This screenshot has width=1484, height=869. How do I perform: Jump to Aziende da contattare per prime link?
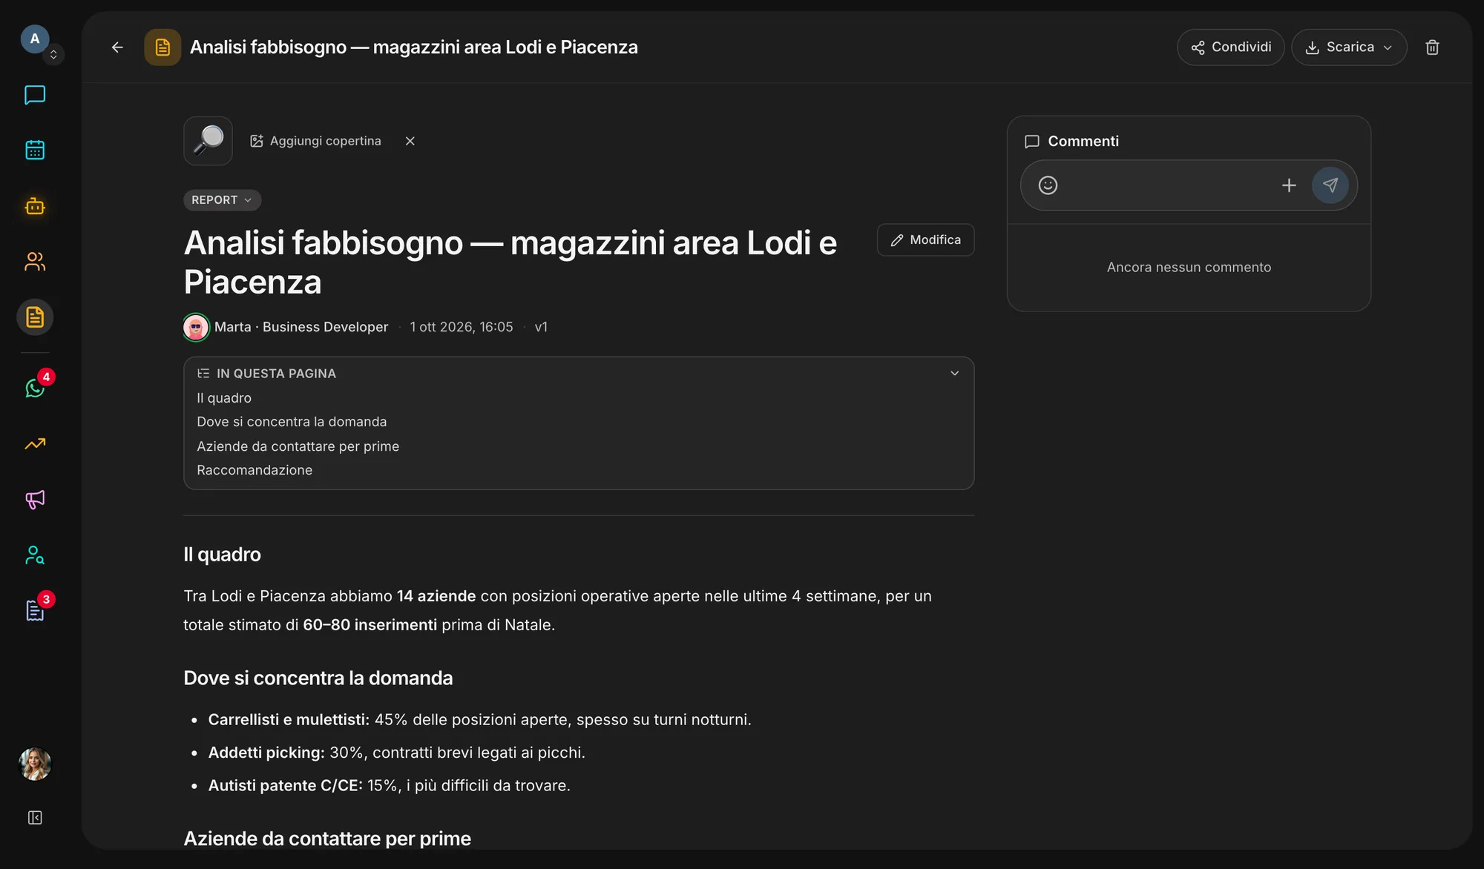pyautogui.click(x=298, y=446)
